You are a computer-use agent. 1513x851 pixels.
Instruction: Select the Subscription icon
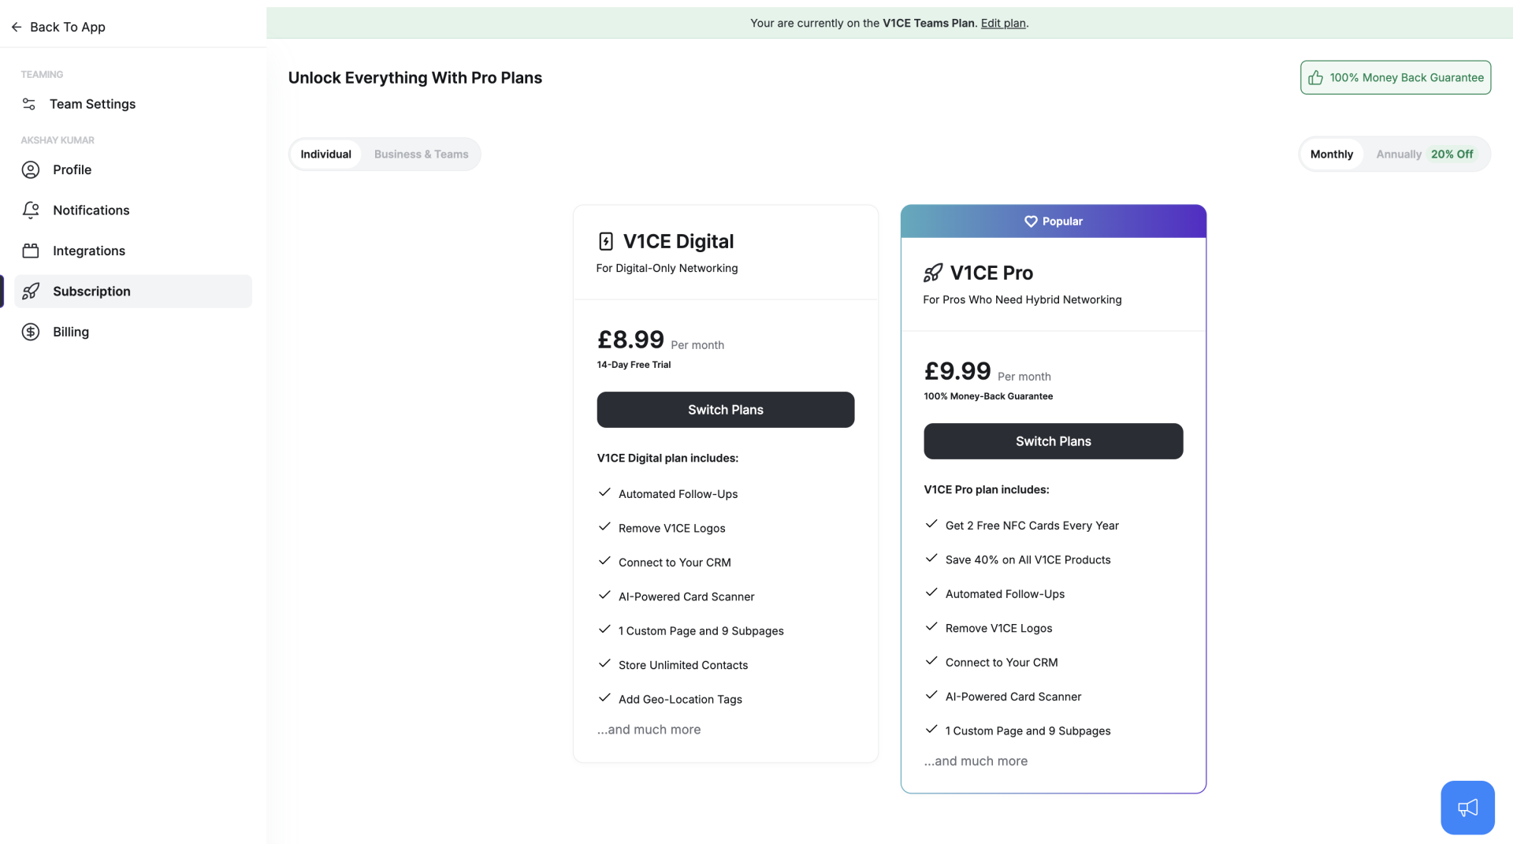coord(30,291)
